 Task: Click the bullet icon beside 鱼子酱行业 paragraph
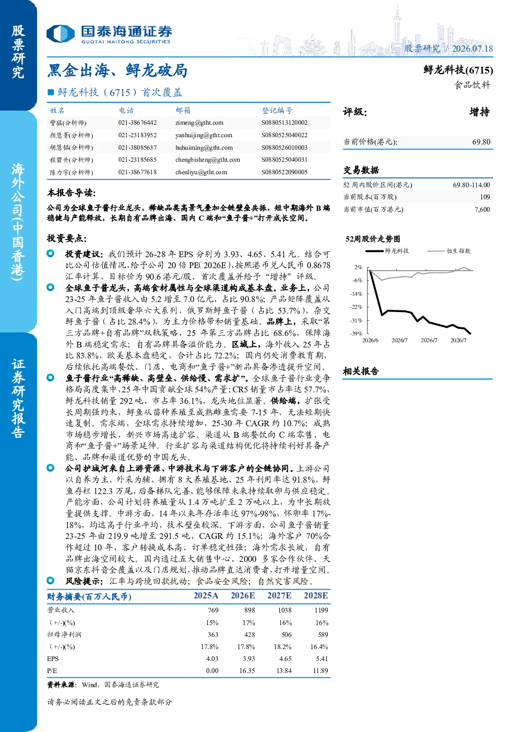pyautogui.click(x=51, y=378)
